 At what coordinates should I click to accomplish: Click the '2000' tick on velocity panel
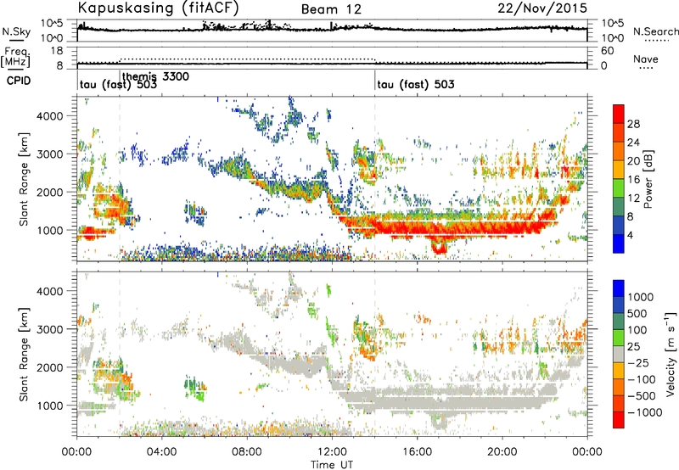point(49,367)
